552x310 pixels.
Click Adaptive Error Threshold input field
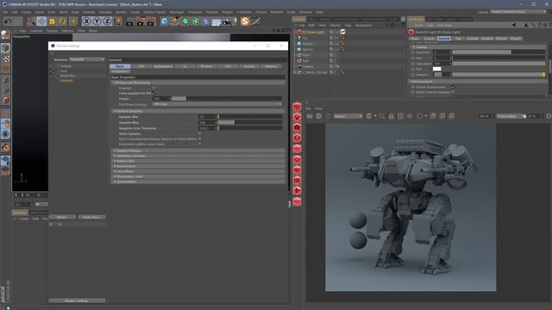tap(207, 128)
